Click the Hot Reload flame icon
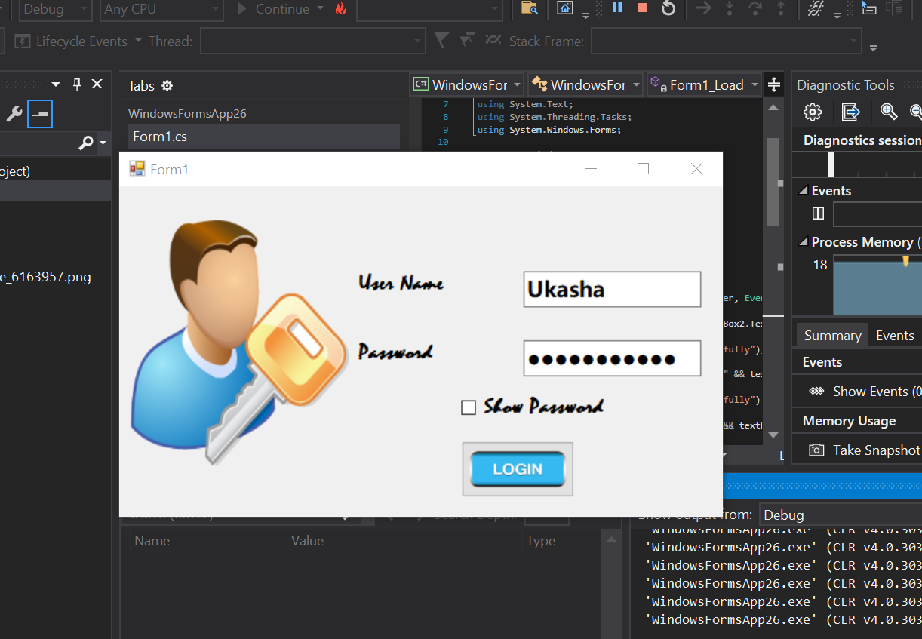The image size is (922, 639). (x=340, y=9)
